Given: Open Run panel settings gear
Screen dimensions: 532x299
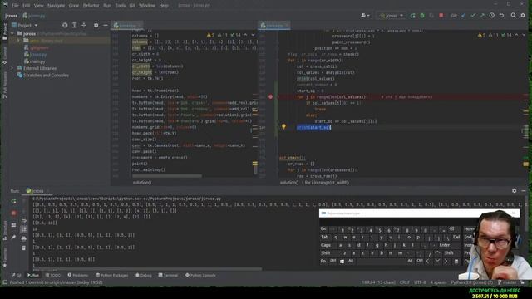Looking at the screenshot, I should pos(514,191).
